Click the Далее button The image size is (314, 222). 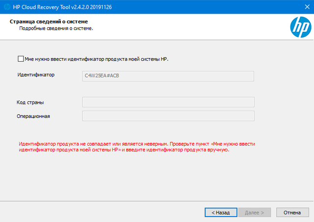pyautogui.click(x=254, y=212)
